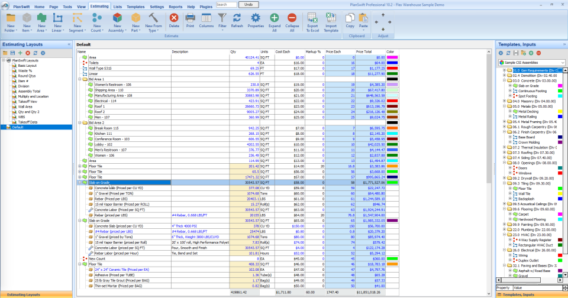Click bottom Templates, Inputs panel button
Image resolution: width=568 pixels, height=298 pixels.
tap(532, 294)
